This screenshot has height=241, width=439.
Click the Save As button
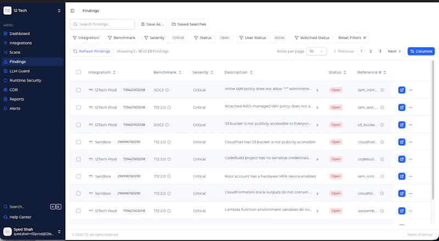(153, 24)
